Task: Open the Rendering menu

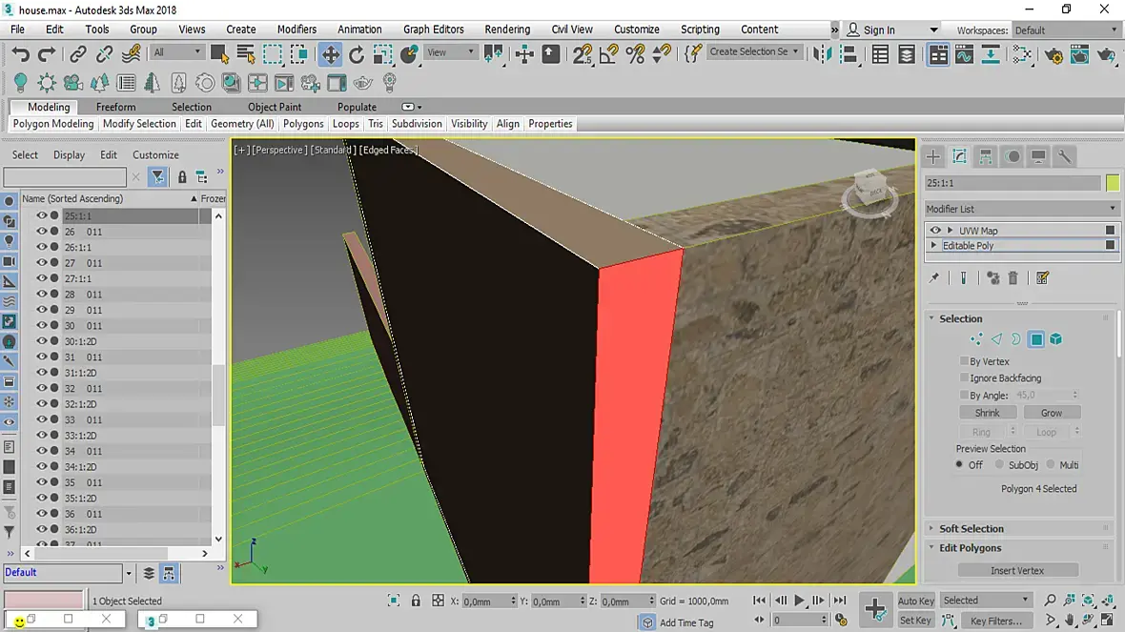Action: point(507,30)
